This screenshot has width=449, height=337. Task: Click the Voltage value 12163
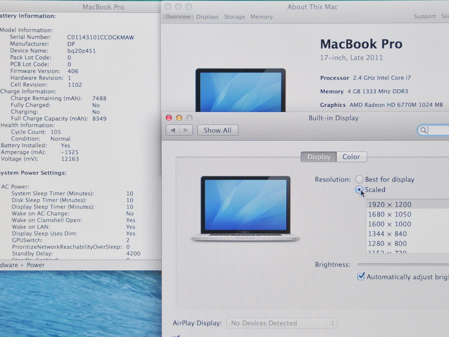(x=70, y=159)
